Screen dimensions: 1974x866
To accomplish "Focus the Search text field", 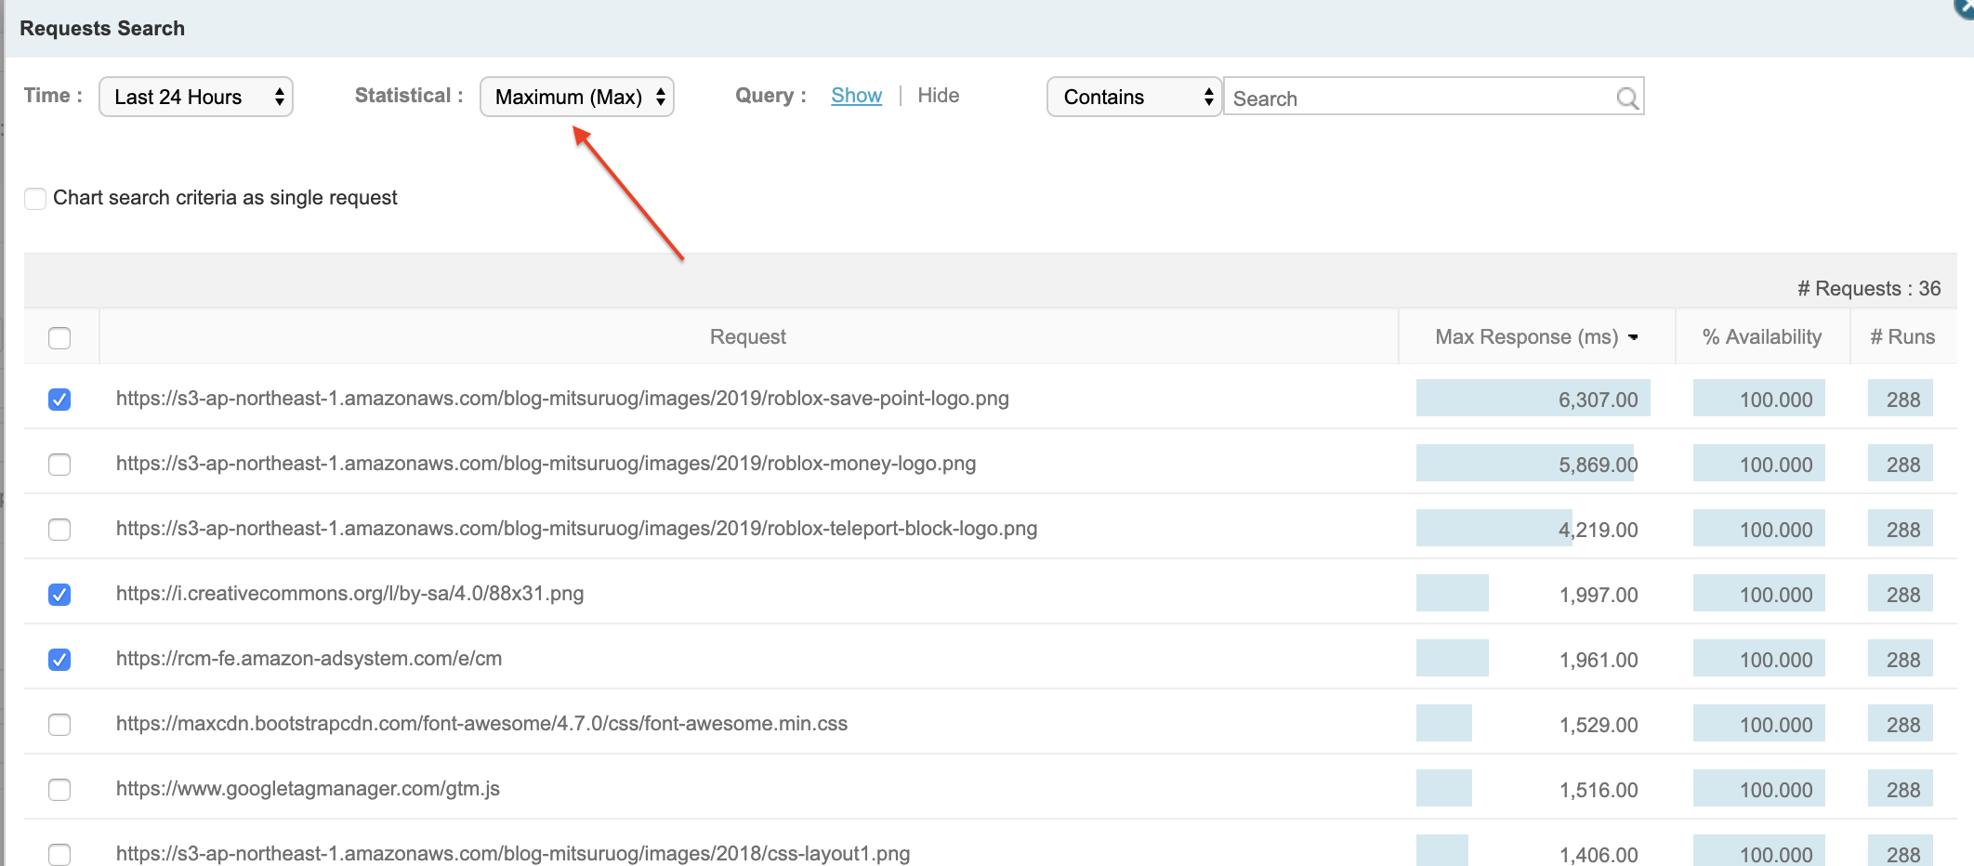I will click(x=1420, y=98).
